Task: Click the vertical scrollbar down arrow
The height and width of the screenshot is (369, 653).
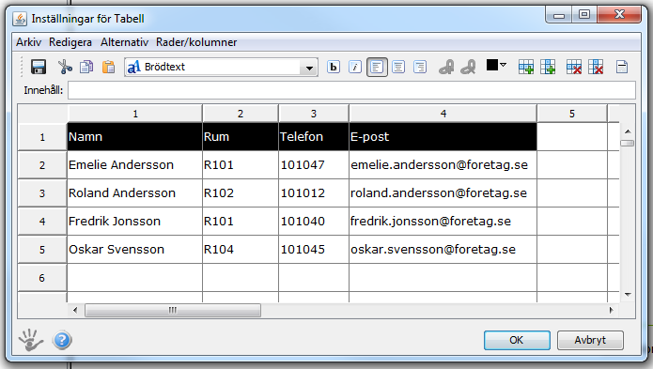Action: [x=628, y=295]
